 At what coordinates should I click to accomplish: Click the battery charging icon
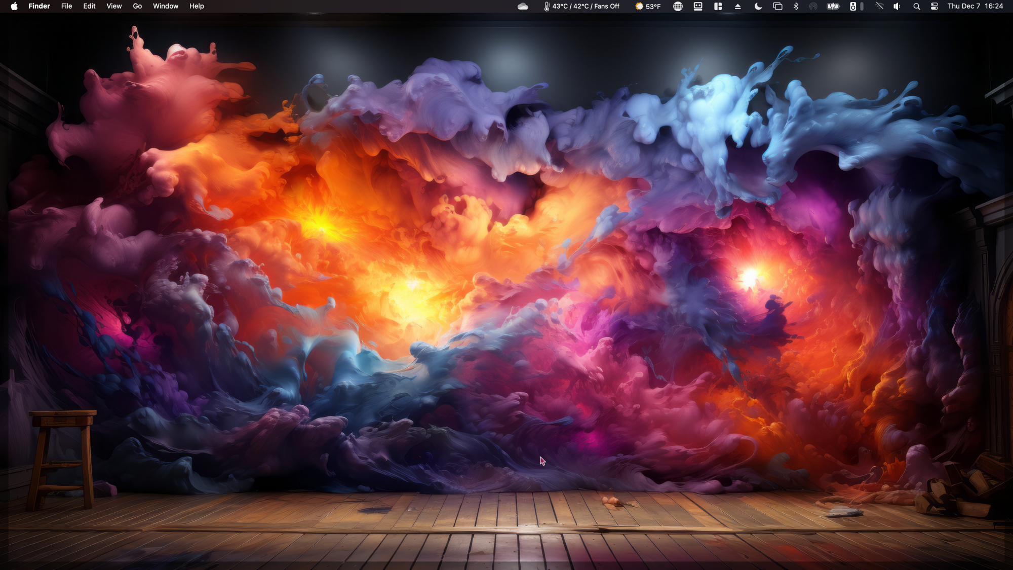tap(833, 6)
